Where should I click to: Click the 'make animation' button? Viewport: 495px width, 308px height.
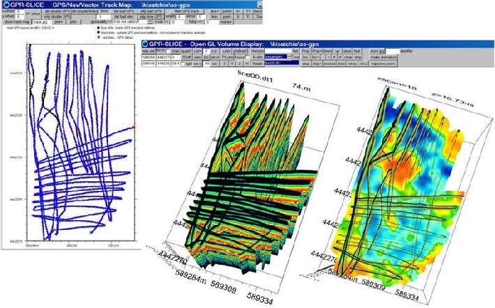coord(383,57)
